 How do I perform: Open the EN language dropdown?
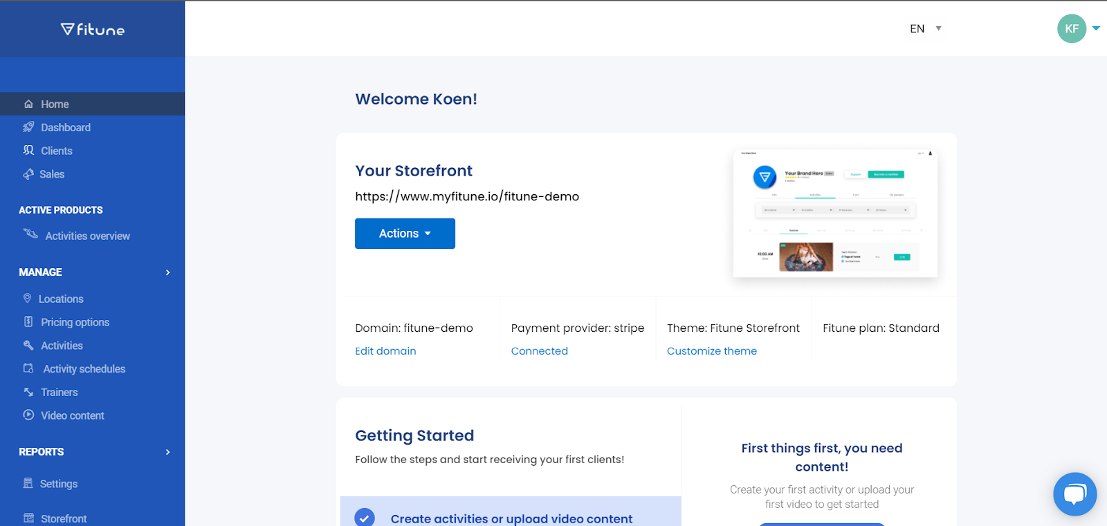(x=926, y=28)
